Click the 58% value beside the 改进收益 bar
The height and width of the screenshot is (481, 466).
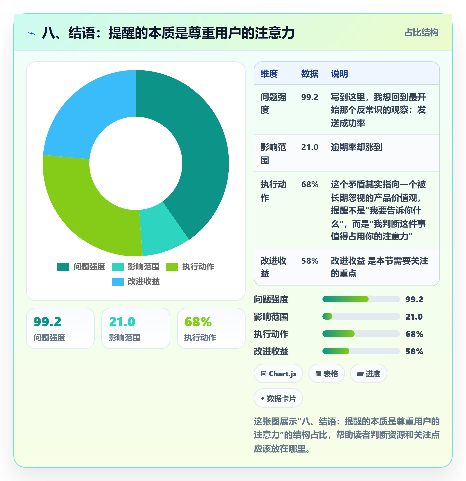pyautogui.click(x=414, y=351)
